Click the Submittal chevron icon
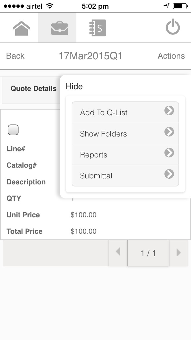 [169, 174]
